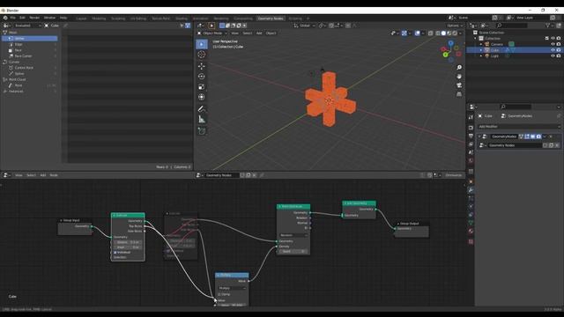Select the 3D Cursor tool

[x=202, y=55]
